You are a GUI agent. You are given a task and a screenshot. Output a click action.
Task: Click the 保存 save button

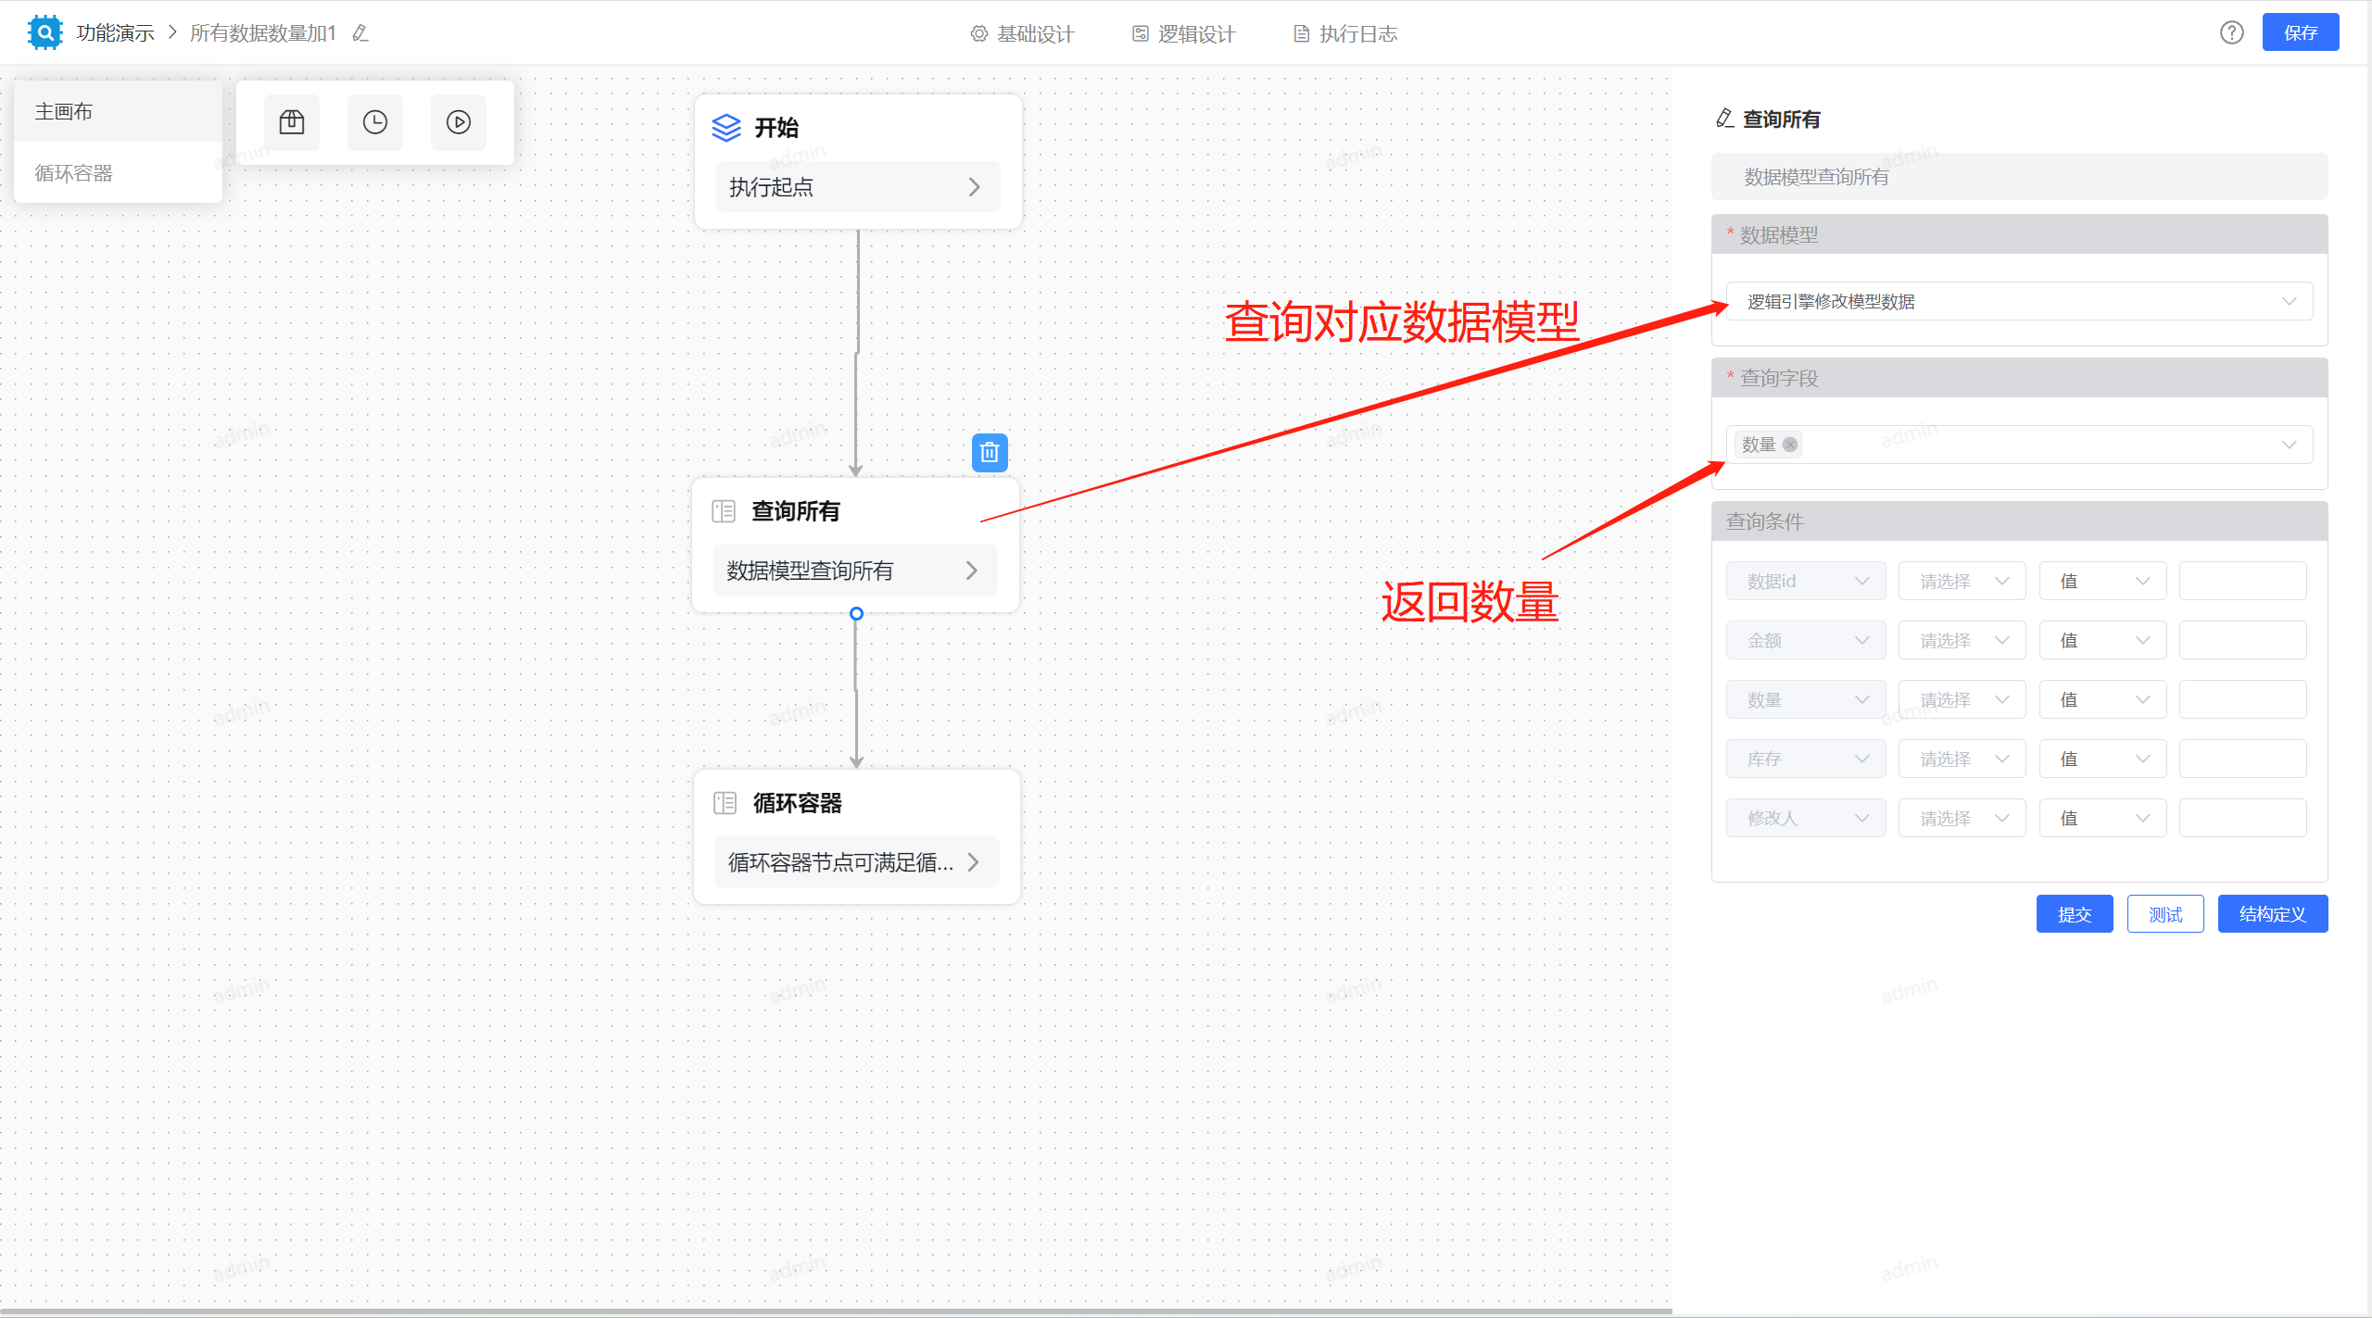coord(2301,31)
